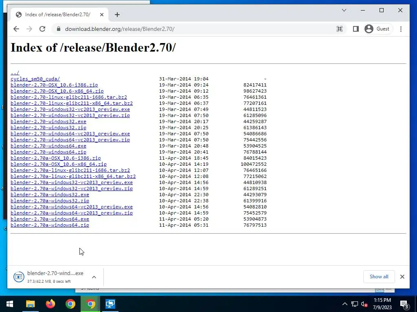Open the parent directory ../ link
The height and width of the screenshot is (312, 417).
click(15, 73)
